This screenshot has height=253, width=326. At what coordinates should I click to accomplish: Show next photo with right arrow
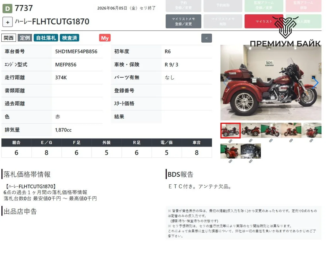tap(316, 82)
